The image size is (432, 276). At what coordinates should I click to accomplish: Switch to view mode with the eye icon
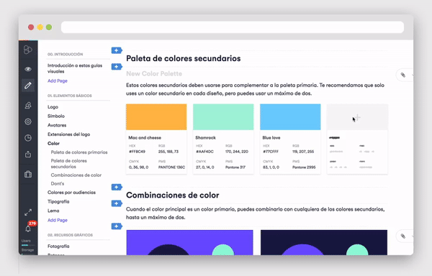(x=28, y=69)
